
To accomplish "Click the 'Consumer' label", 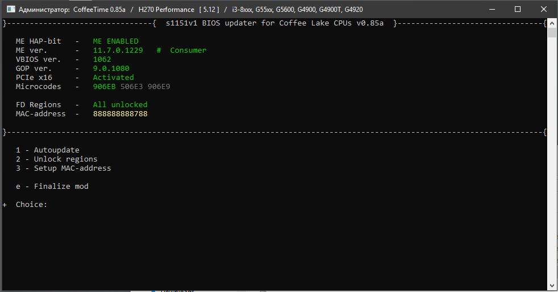I will pyautogui.click(x=188, y=50).
